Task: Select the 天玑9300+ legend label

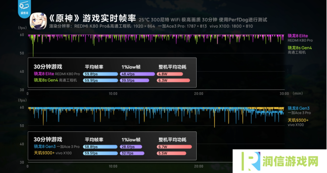Action: point(298,120)
